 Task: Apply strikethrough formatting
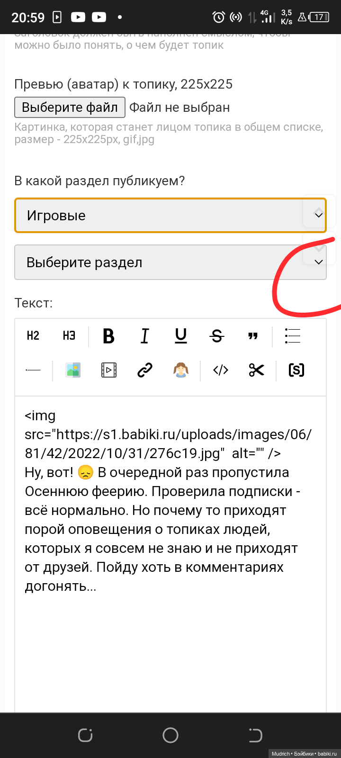point(217,336)
